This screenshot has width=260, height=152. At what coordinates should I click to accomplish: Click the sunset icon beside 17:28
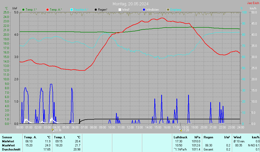click(181, 130)
